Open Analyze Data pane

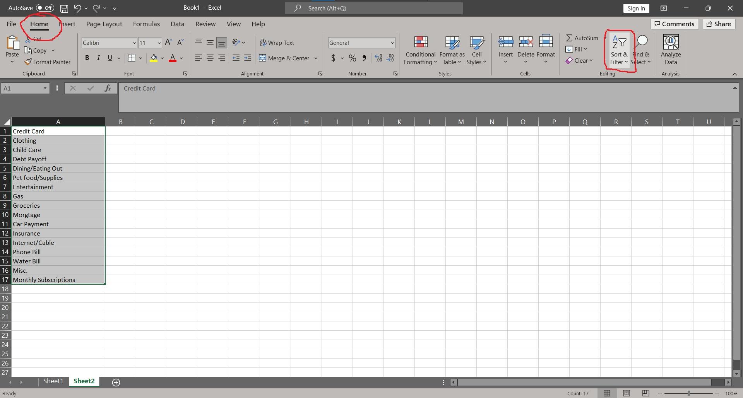[671, 50]
